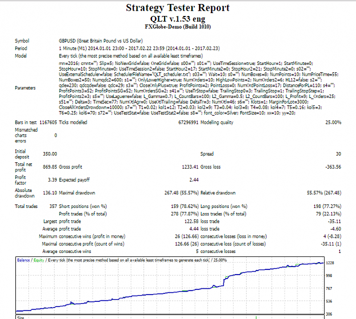Click relative drawdown value '55.57% (267.48)'

click(324, 193)
